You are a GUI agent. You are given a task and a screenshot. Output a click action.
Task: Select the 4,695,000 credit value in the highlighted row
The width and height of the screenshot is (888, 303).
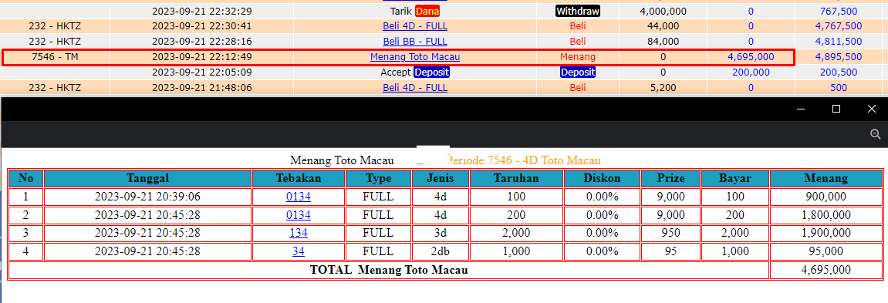tap(751, 57)
